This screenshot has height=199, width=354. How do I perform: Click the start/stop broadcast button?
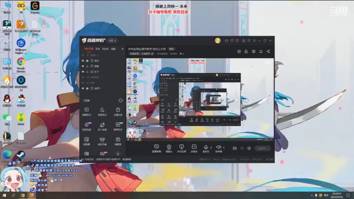[x=262, y=148]
